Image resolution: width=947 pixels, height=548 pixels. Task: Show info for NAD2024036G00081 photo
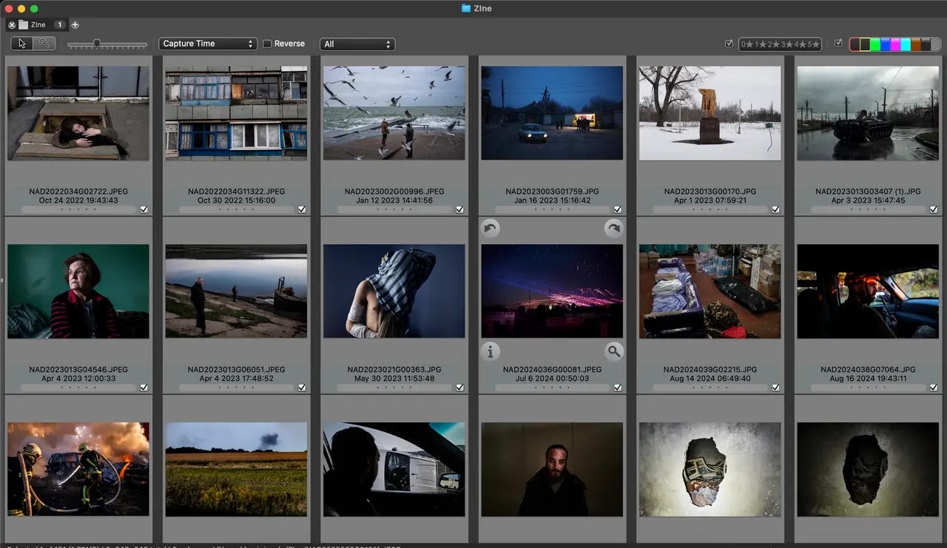point(490,351)
